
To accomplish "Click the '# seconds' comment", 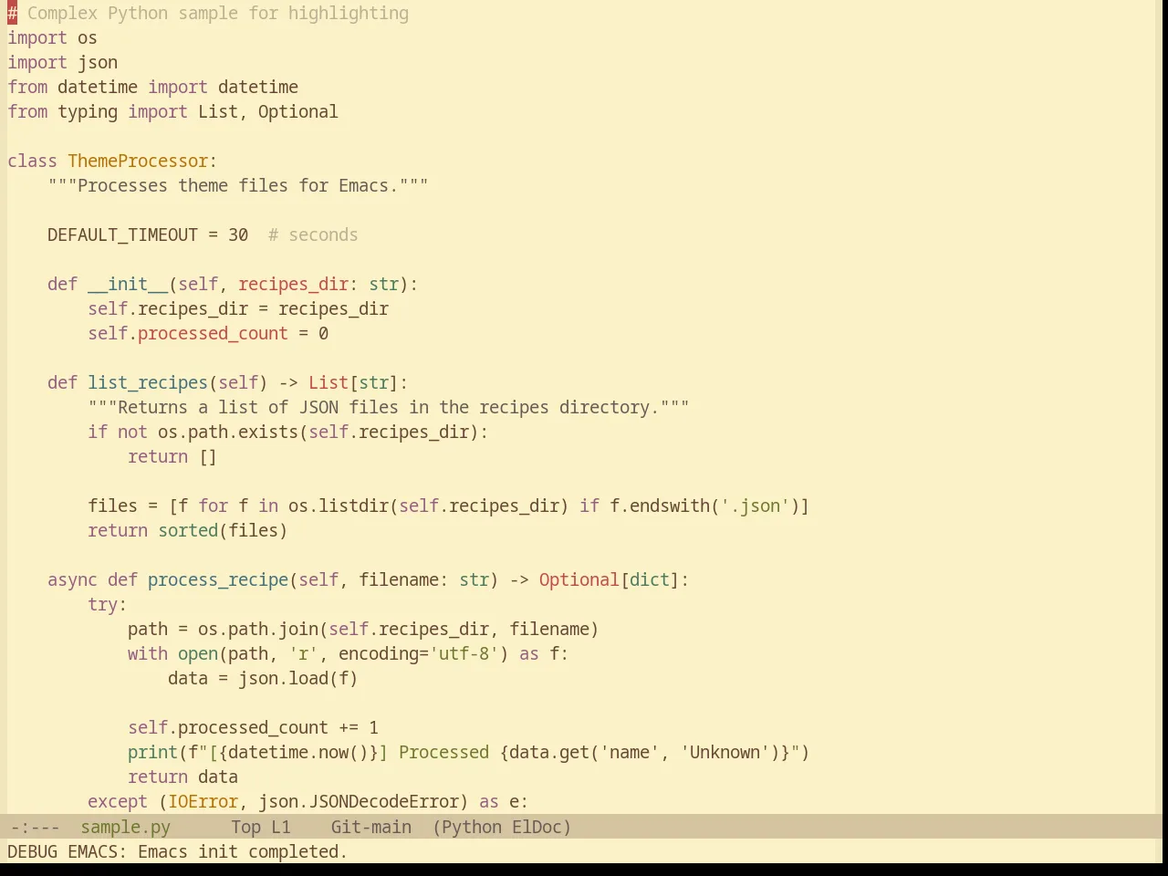I will click(x=313, y=235).
